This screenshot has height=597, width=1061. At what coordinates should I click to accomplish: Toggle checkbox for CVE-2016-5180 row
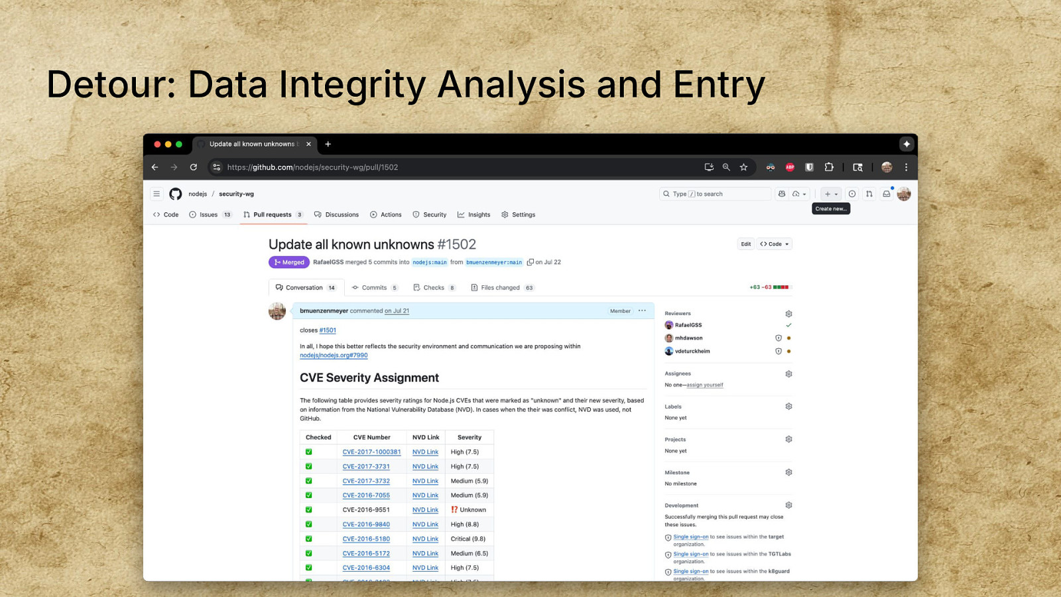coord(308,539)
